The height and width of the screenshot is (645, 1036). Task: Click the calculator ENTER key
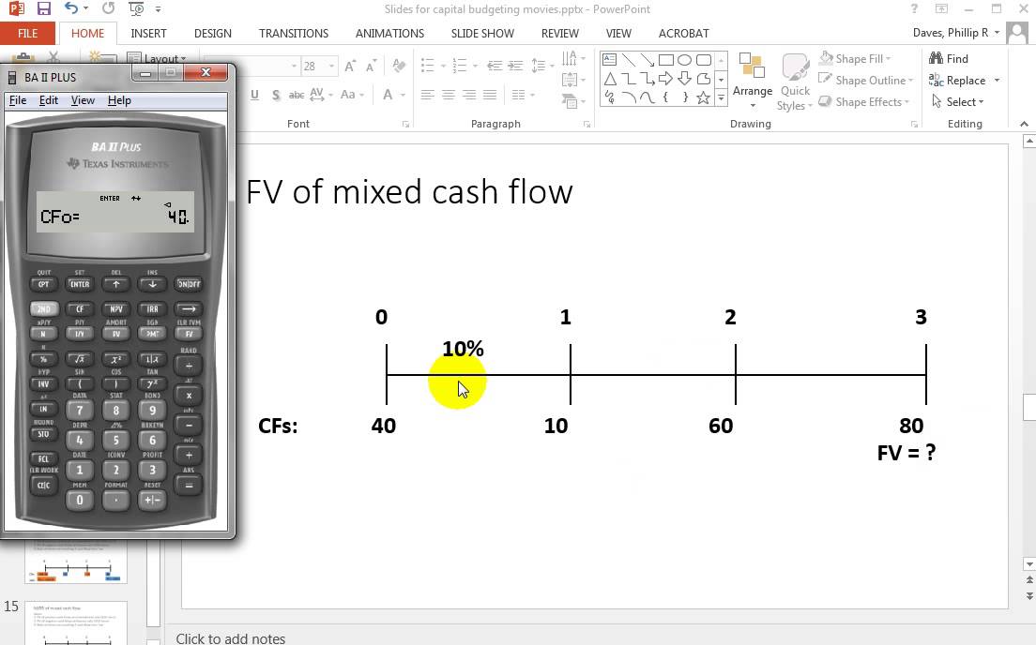tap(79, 284)
